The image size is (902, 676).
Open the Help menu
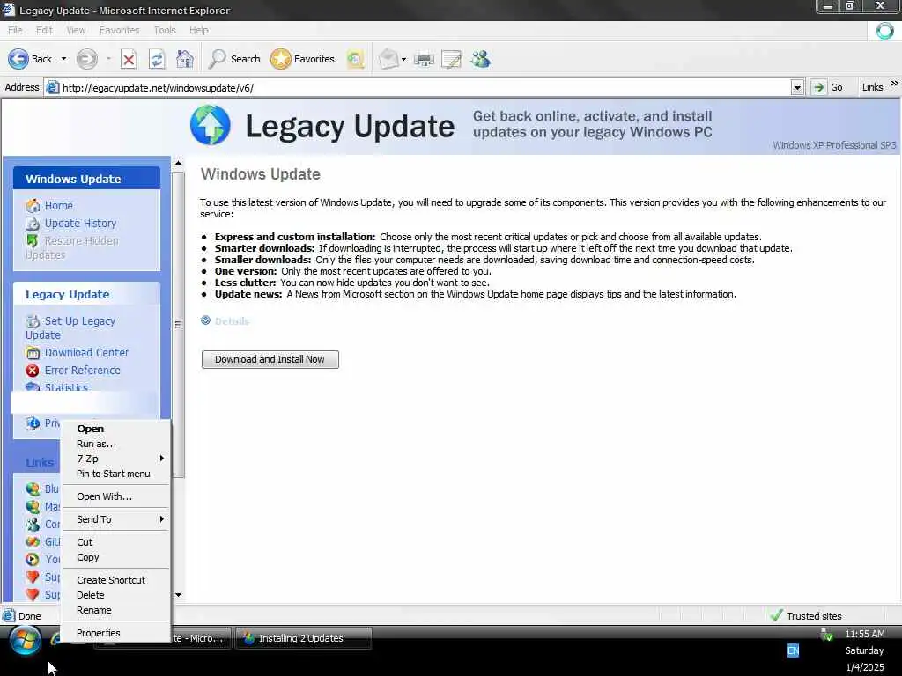(199, 30)
